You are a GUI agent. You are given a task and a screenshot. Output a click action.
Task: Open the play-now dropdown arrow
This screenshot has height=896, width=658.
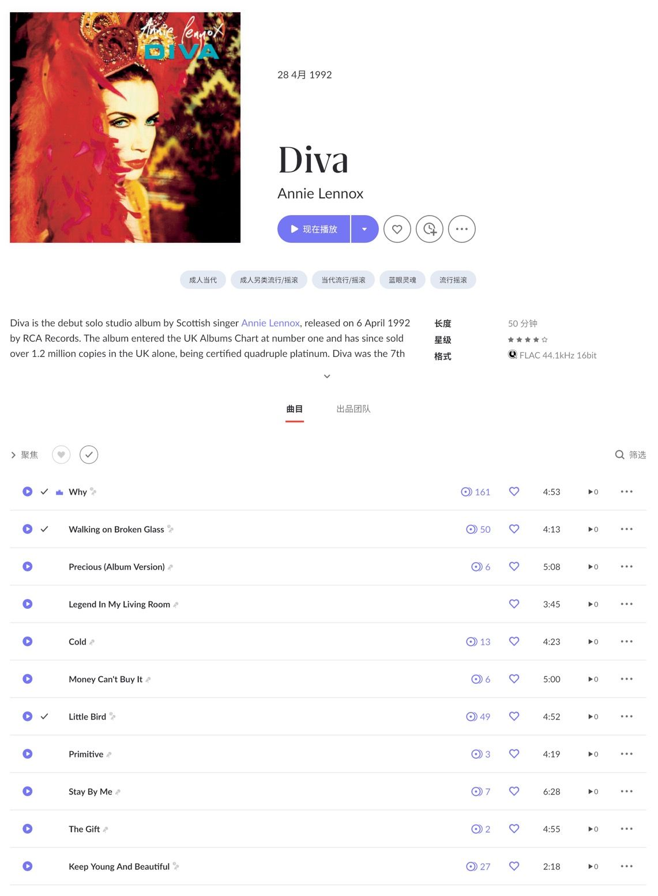tap(364, 229)
